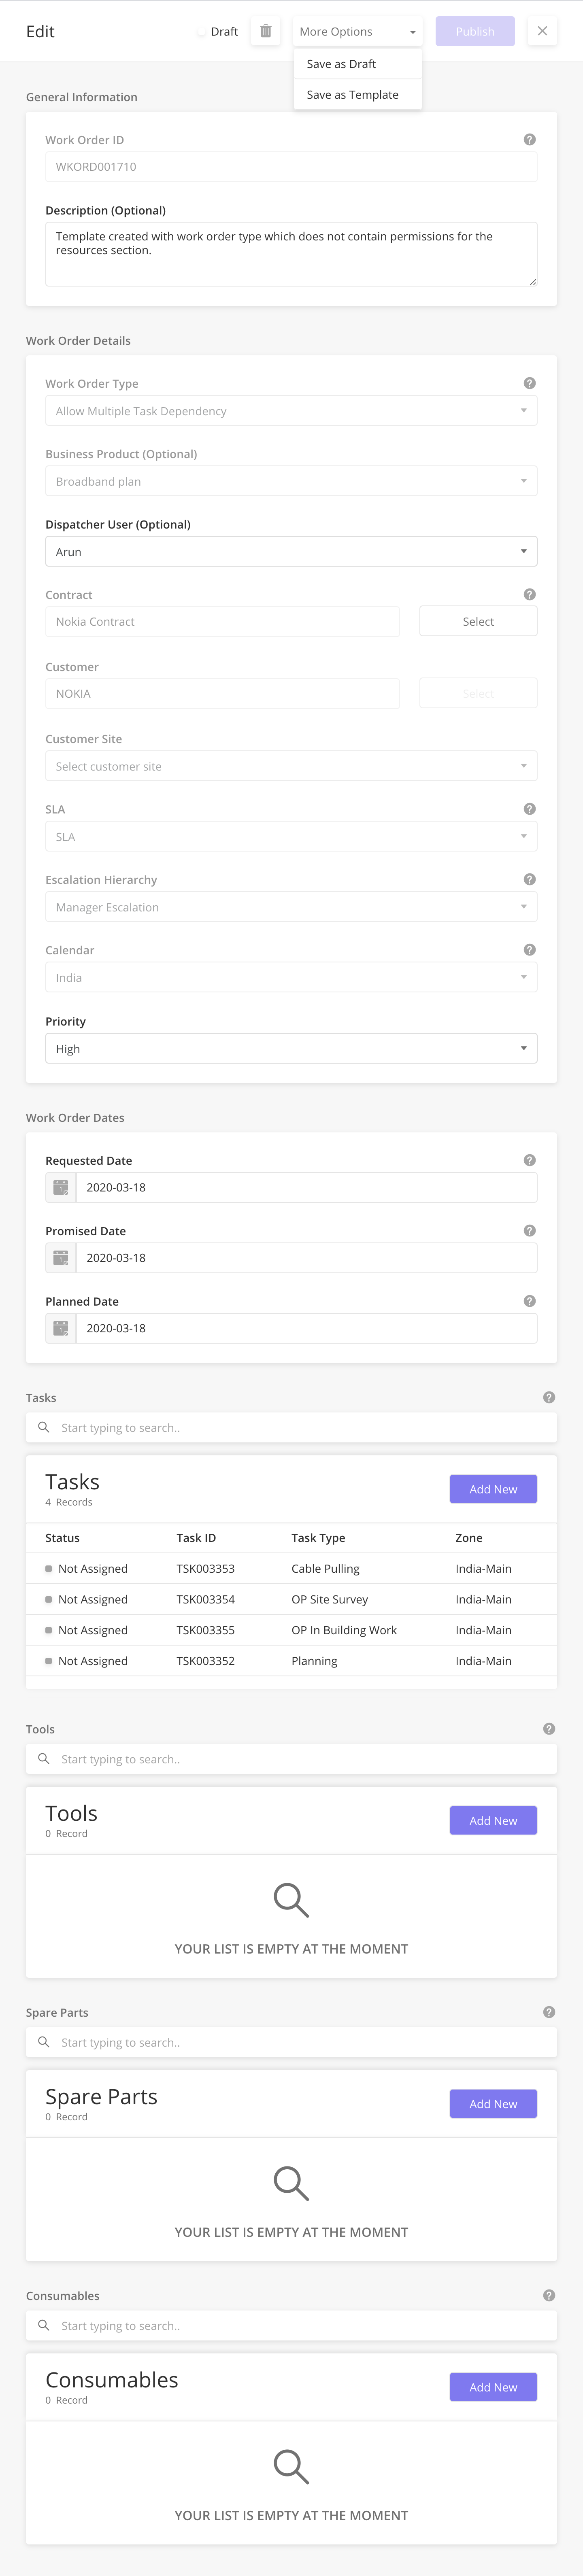The height and width of the screenshot is (2576, 583).
Task: Click help icon for Contract field
Action: (x=530, y=594)
